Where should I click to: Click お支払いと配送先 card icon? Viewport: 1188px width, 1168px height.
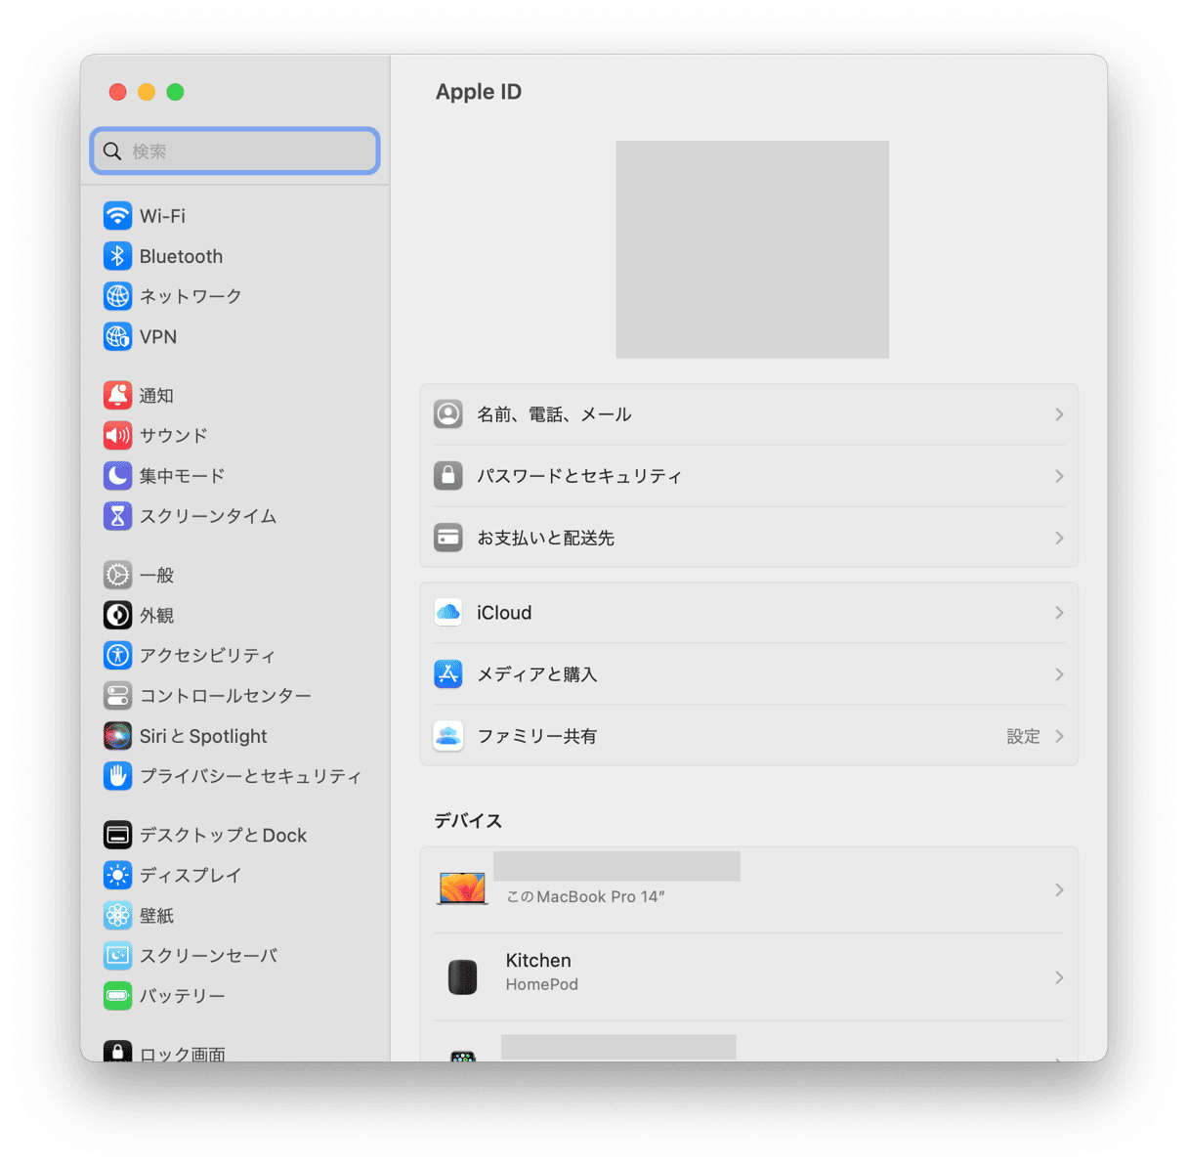pos(448,538)
